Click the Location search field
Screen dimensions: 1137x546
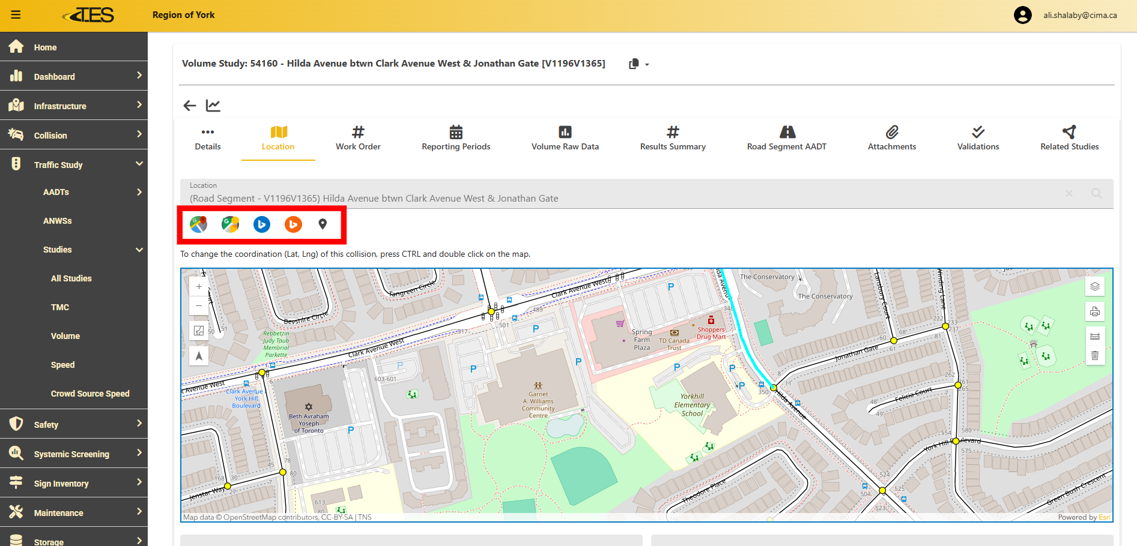coord(625,199)
